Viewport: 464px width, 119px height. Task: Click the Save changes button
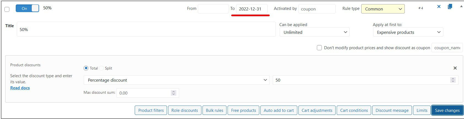pos(447,110)
